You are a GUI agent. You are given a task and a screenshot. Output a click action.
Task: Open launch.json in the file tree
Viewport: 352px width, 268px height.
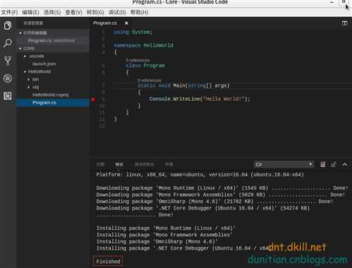click(x=44, y=63)
